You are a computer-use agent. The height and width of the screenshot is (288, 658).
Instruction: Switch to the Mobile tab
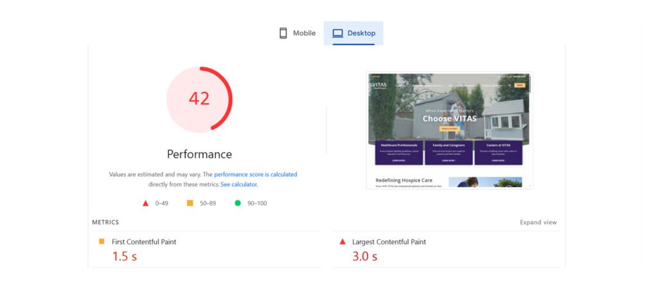click(297, 33)
